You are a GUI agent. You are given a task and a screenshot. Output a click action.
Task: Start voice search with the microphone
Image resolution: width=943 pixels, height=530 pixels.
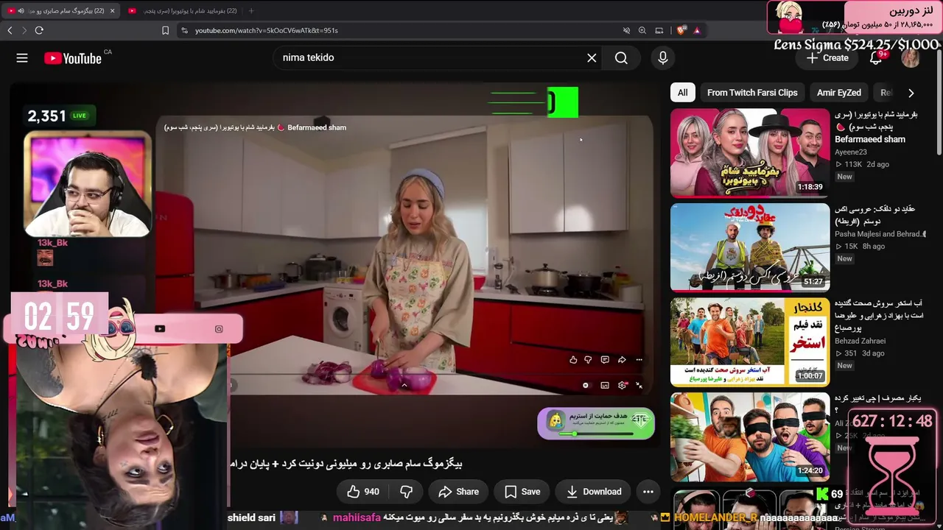[663, 58]
